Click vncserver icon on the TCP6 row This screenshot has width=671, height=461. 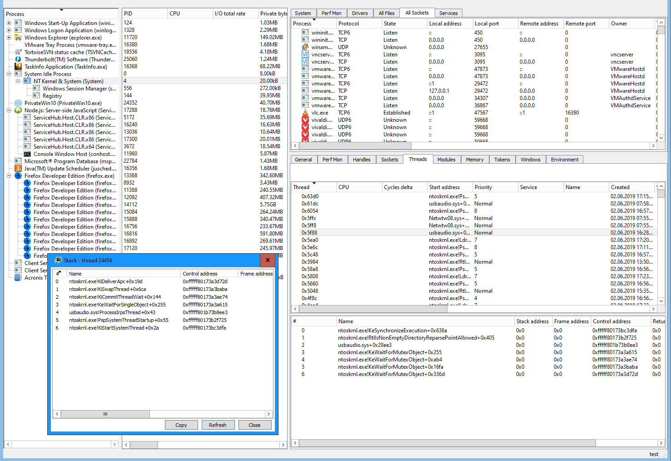point(305,54)
